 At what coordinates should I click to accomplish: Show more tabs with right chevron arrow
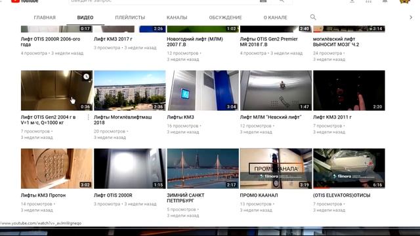point(411,18)
